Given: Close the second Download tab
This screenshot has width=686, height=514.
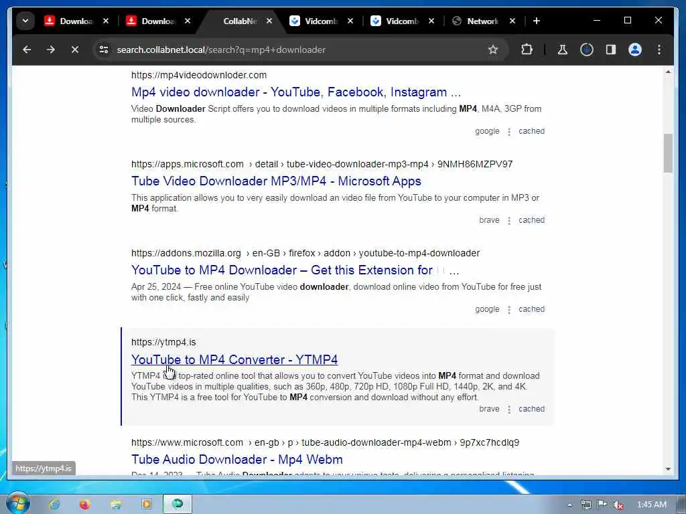Looking at the screenshot, I should pyautogui.click(x=188, y=21).
